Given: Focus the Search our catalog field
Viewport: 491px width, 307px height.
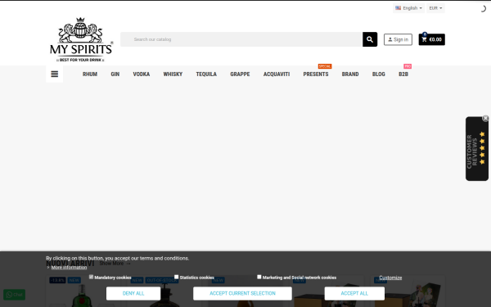Looking at the screenshot, I should 241,39.
